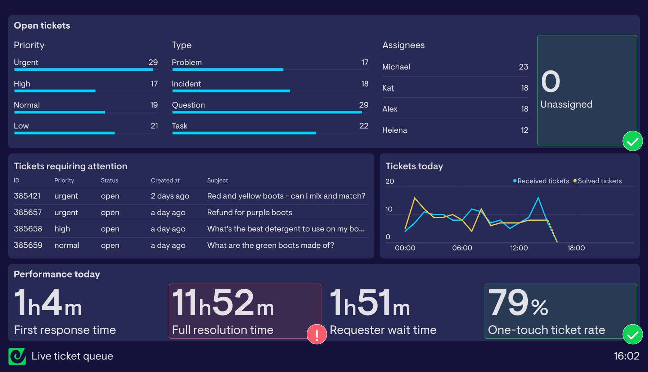Select assignee Alex row

coord(455,109)
